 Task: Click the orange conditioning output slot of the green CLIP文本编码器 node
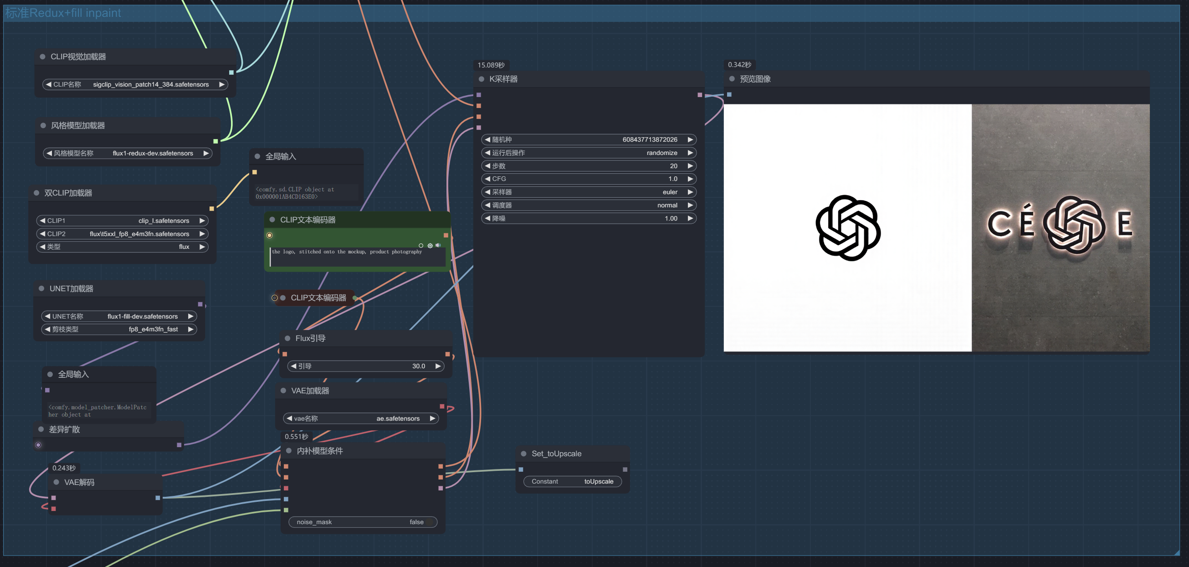[446, 236]
